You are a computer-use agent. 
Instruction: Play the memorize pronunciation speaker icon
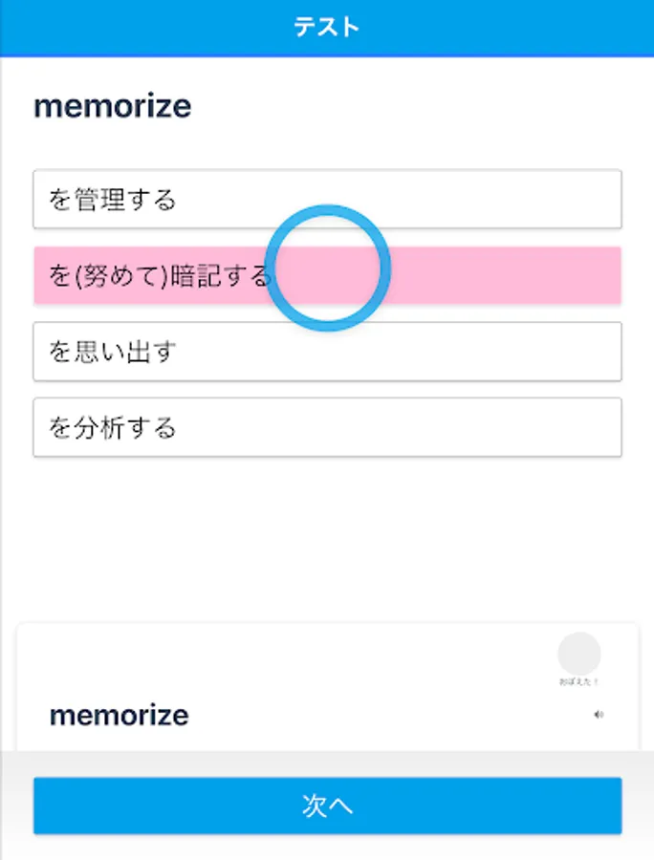coord(599,714)
